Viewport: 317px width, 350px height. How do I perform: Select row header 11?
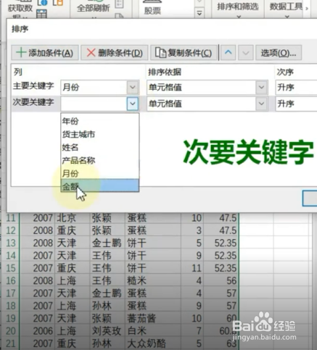tap(11, 218)
